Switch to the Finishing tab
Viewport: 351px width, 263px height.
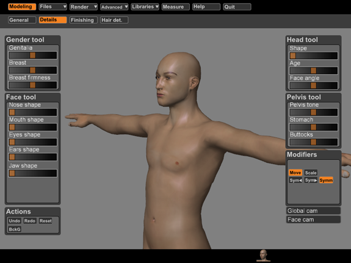coord(84,20)
